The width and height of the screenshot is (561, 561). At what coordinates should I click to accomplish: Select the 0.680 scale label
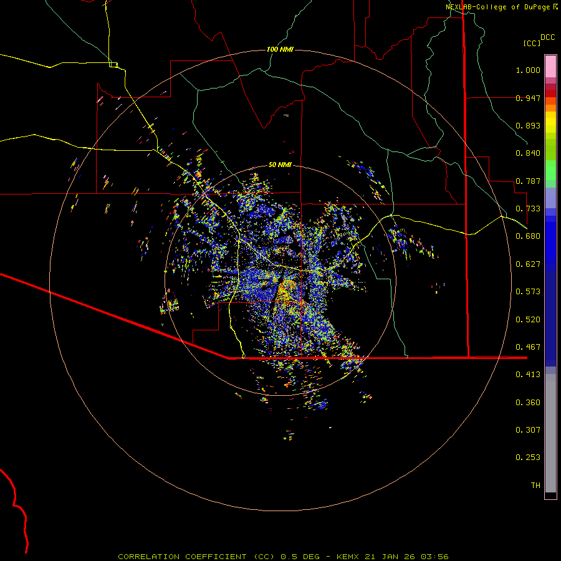coord(528,236)
